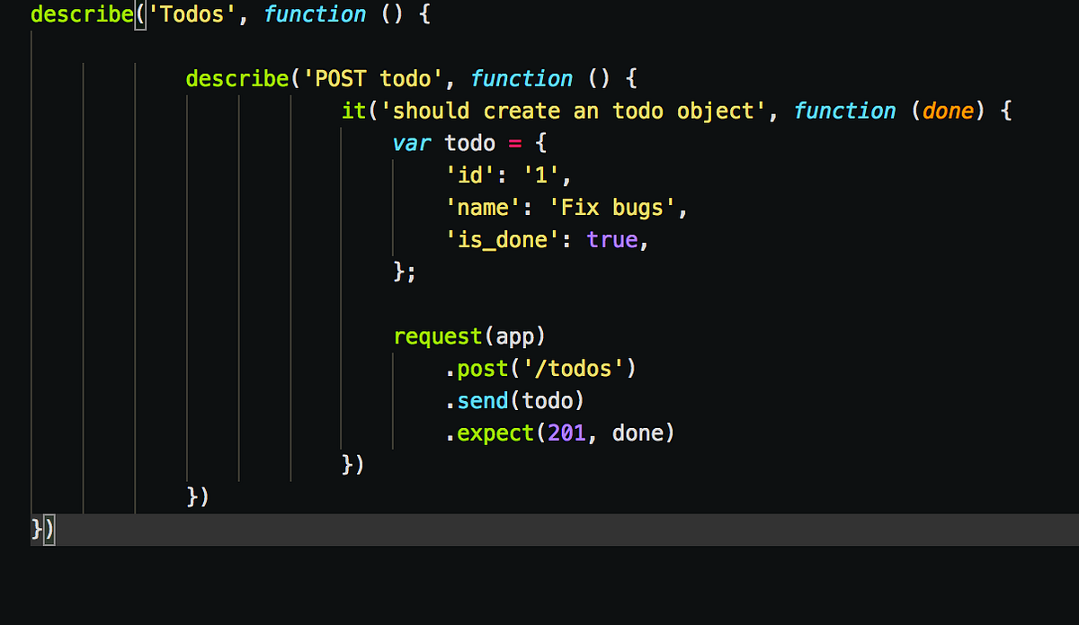Click the function keyword with done parameter

pos(844,111)
